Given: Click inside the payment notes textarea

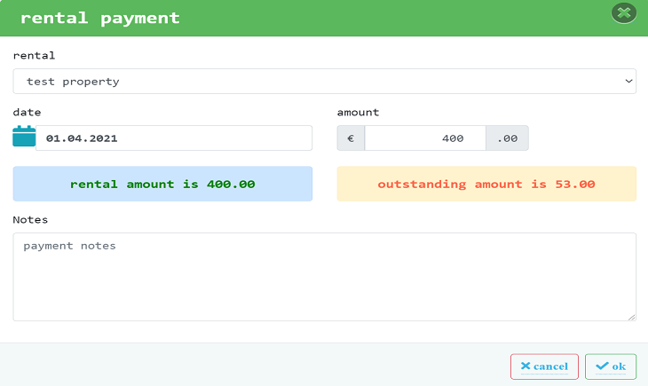Looking at the screenshot, I should (324, 276).
